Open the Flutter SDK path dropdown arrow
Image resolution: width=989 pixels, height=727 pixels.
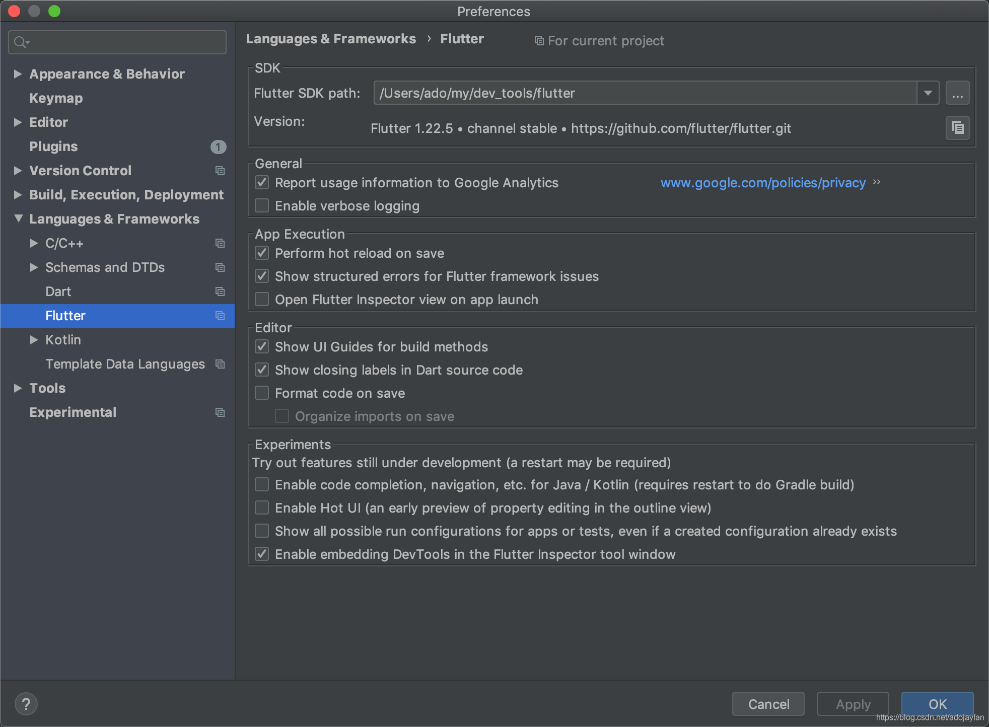point(928,93)
